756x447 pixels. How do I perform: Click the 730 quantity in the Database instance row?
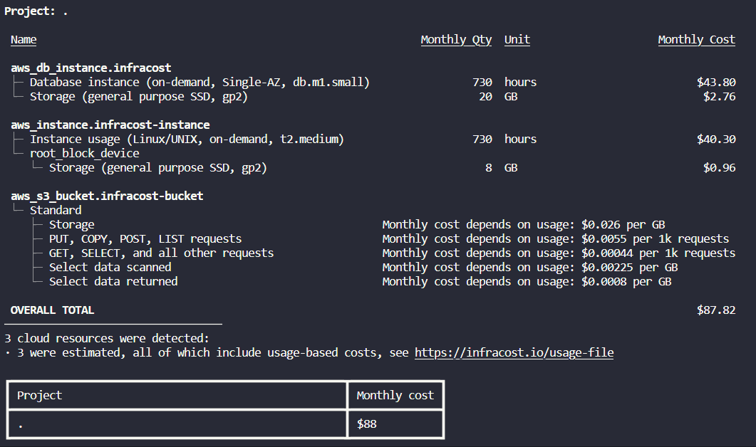pyautogui.click(x=482, y=83)
